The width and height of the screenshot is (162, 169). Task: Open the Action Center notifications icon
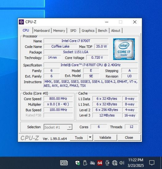click(x=152, y=163)
